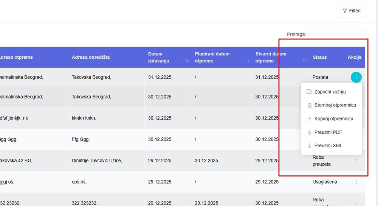Sort by Datum izdavanja column

tap(186, 61)
